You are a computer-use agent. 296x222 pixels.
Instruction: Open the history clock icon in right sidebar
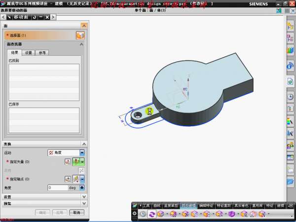click(x=290, y=97)
